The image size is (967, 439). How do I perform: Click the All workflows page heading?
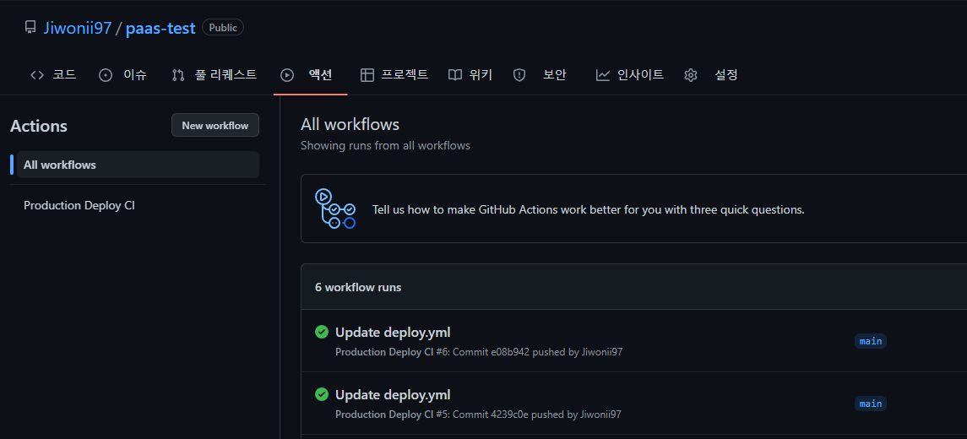[x=350, y=125]
